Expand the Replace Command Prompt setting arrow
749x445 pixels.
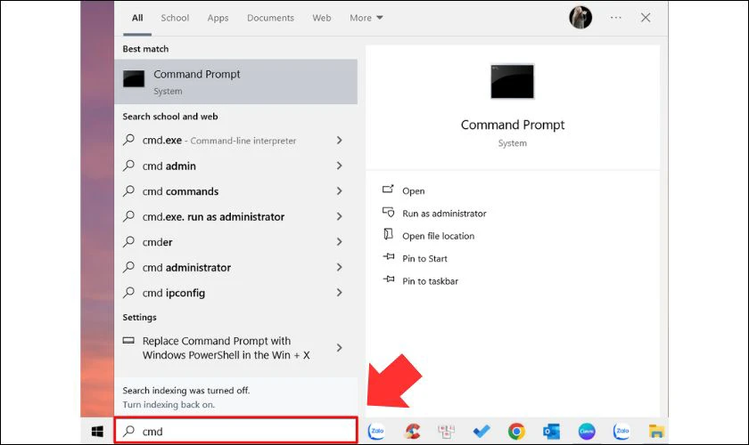point(339,348)
